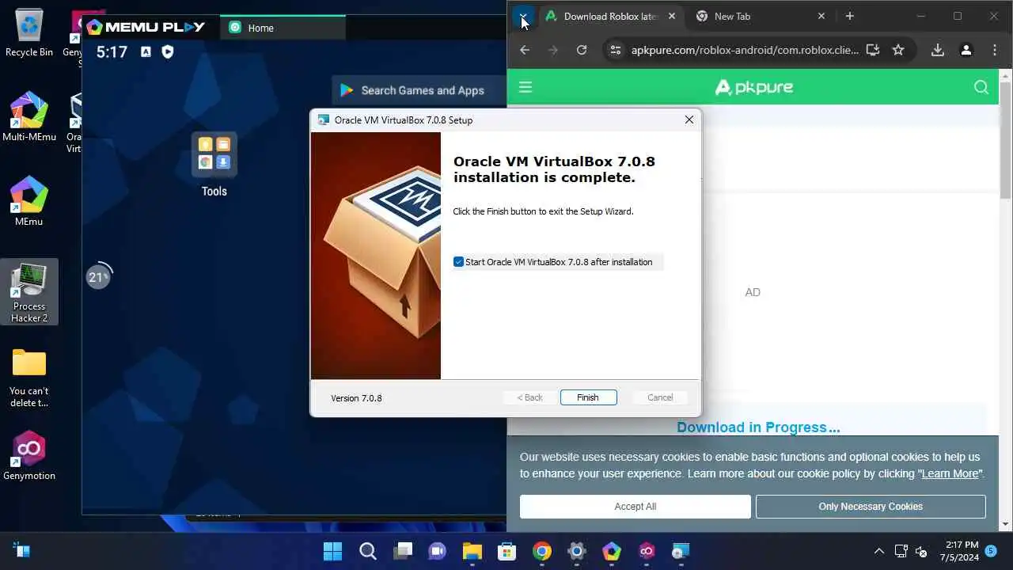Viewport: 1013px width, 570px height.
Task: Switch to Genymotion on the taskbar
Action: [x=647, y=551]
